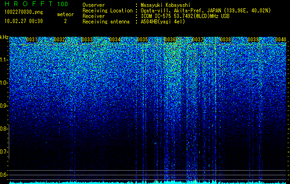The height and width of the screenshot is (184, 290).
Task: Select the file name 1002270030.png
Action: (24, 12)
